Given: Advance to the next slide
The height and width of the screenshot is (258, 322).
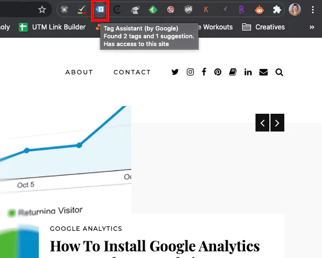Looking at the screenshot, I should pos(277,123).
